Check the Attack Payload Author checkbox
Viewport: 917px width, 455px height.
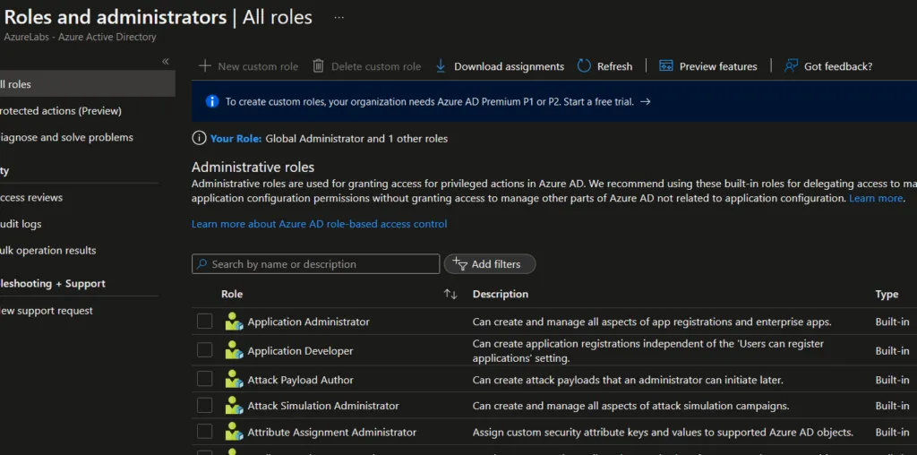(x=205, y=379)
